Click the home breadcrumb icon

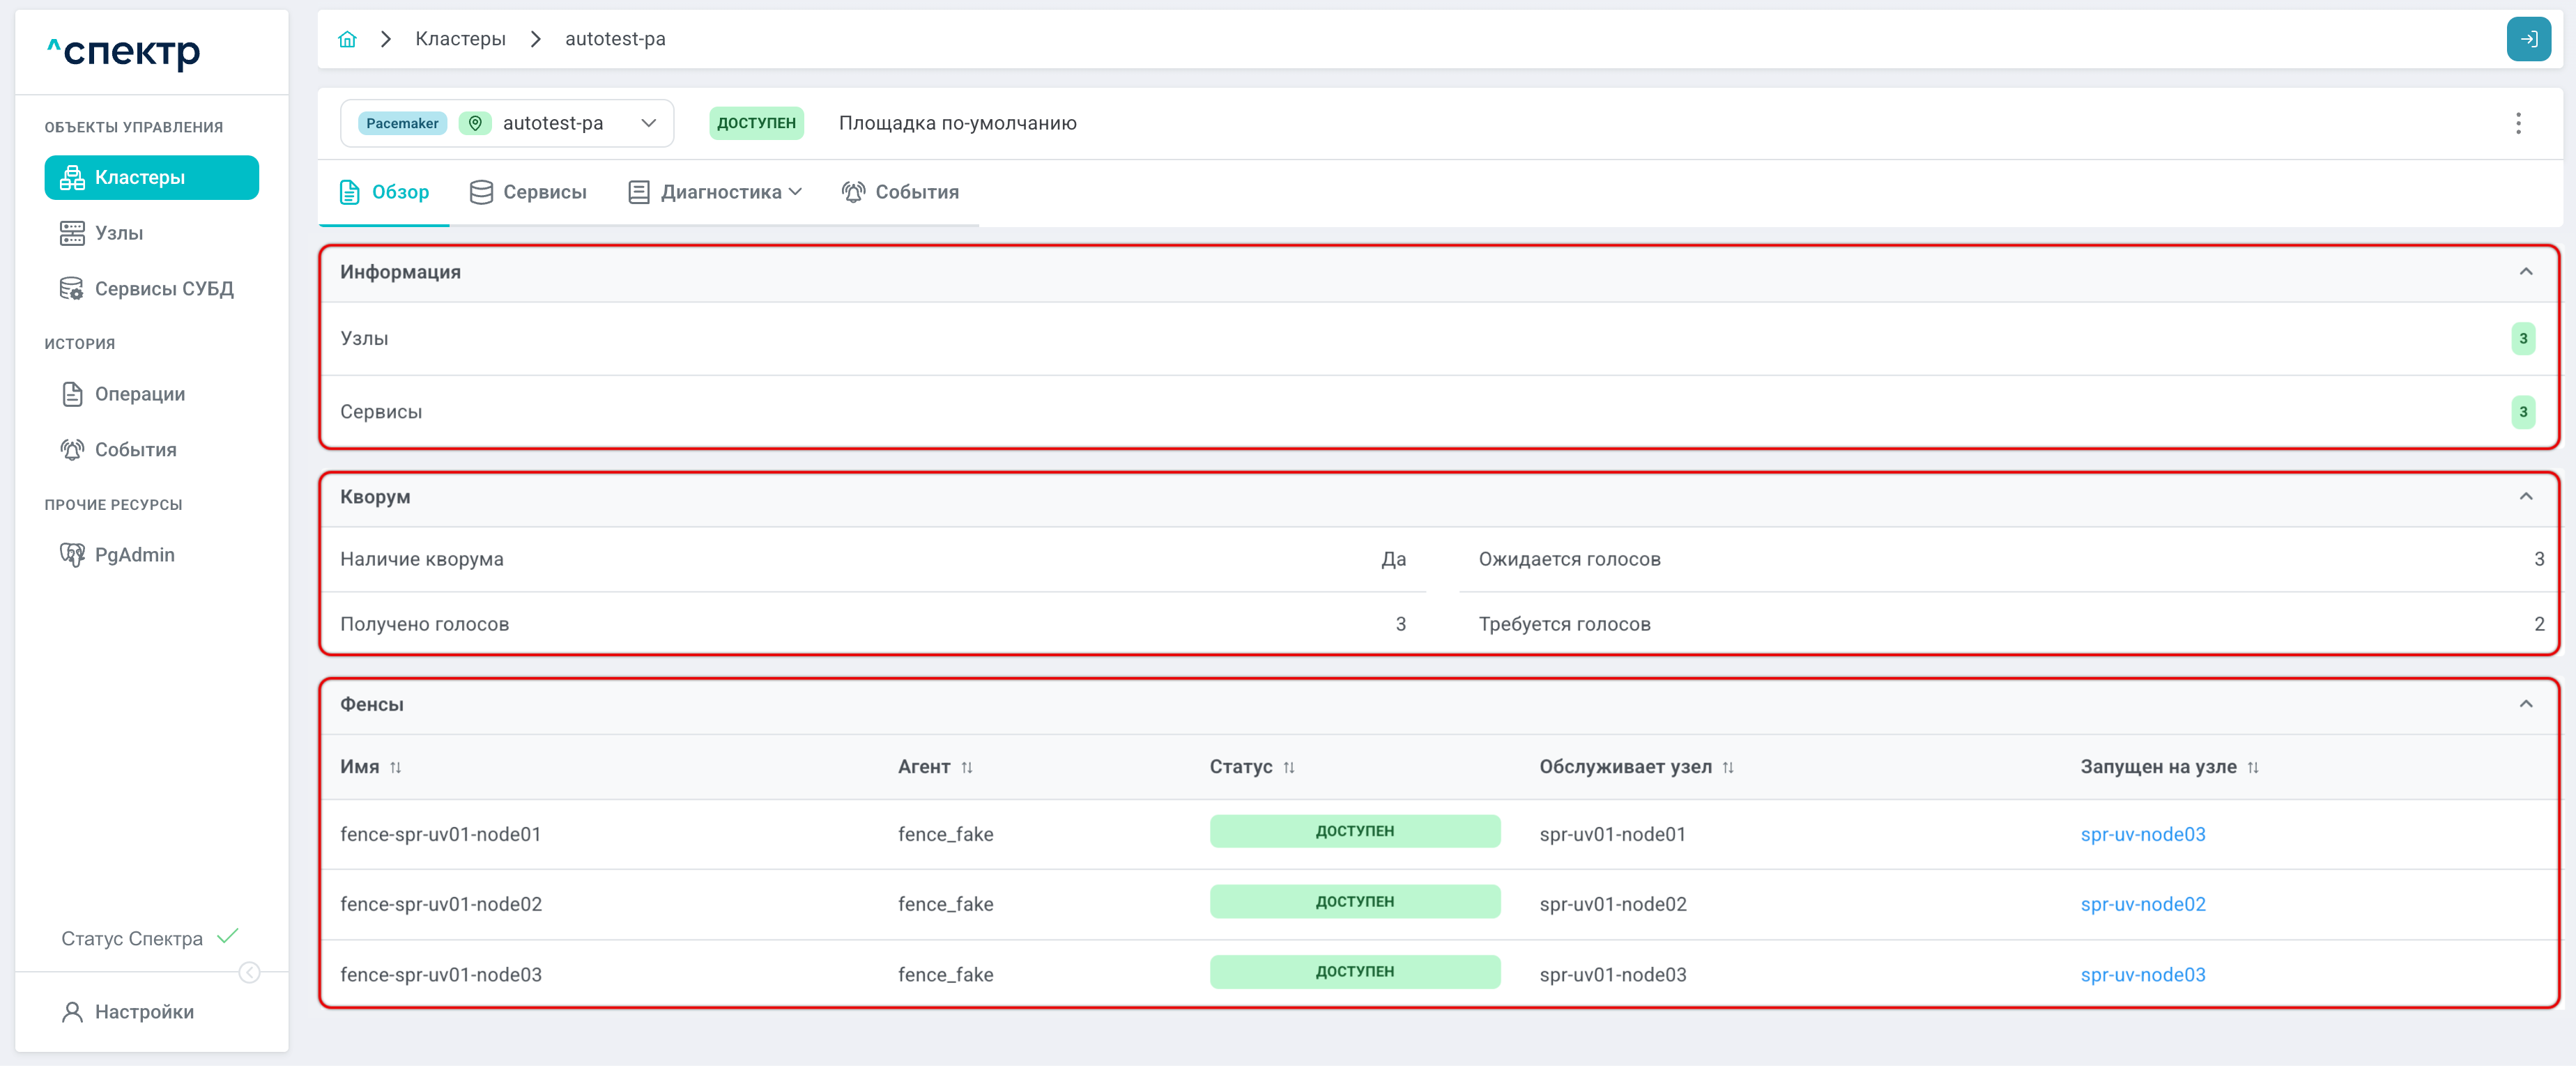[347, 39]
